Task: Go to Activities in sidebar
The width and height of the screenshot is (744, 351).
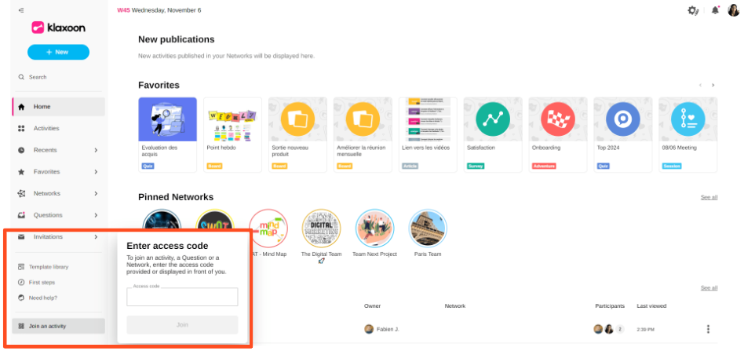Action: click(46, 128)
